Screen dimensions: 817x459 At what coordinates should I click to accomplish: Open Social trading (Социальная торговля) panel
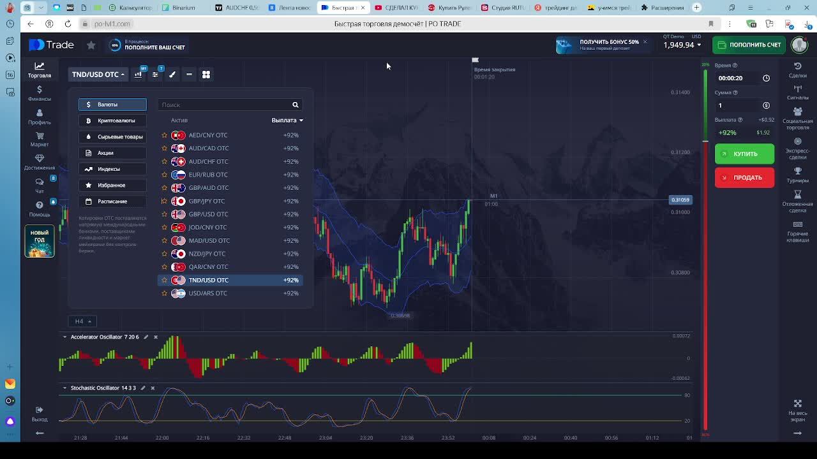tap(797, 118)
